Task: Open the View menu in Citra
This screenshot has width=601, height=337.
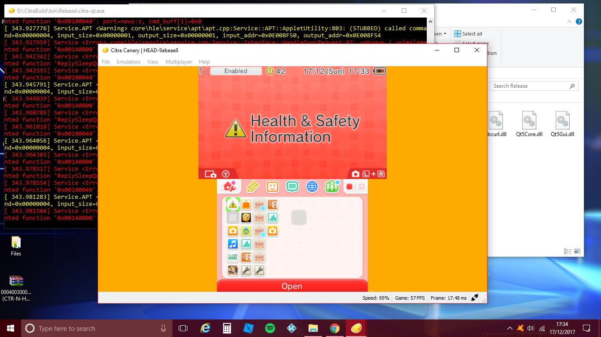Action: coord(153,62)
